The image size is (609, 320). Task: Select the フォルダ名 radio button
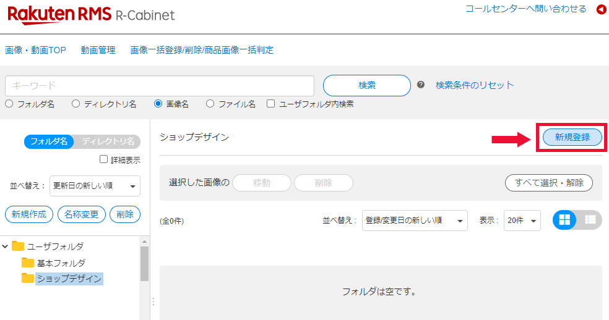click(x=9, y=104)
